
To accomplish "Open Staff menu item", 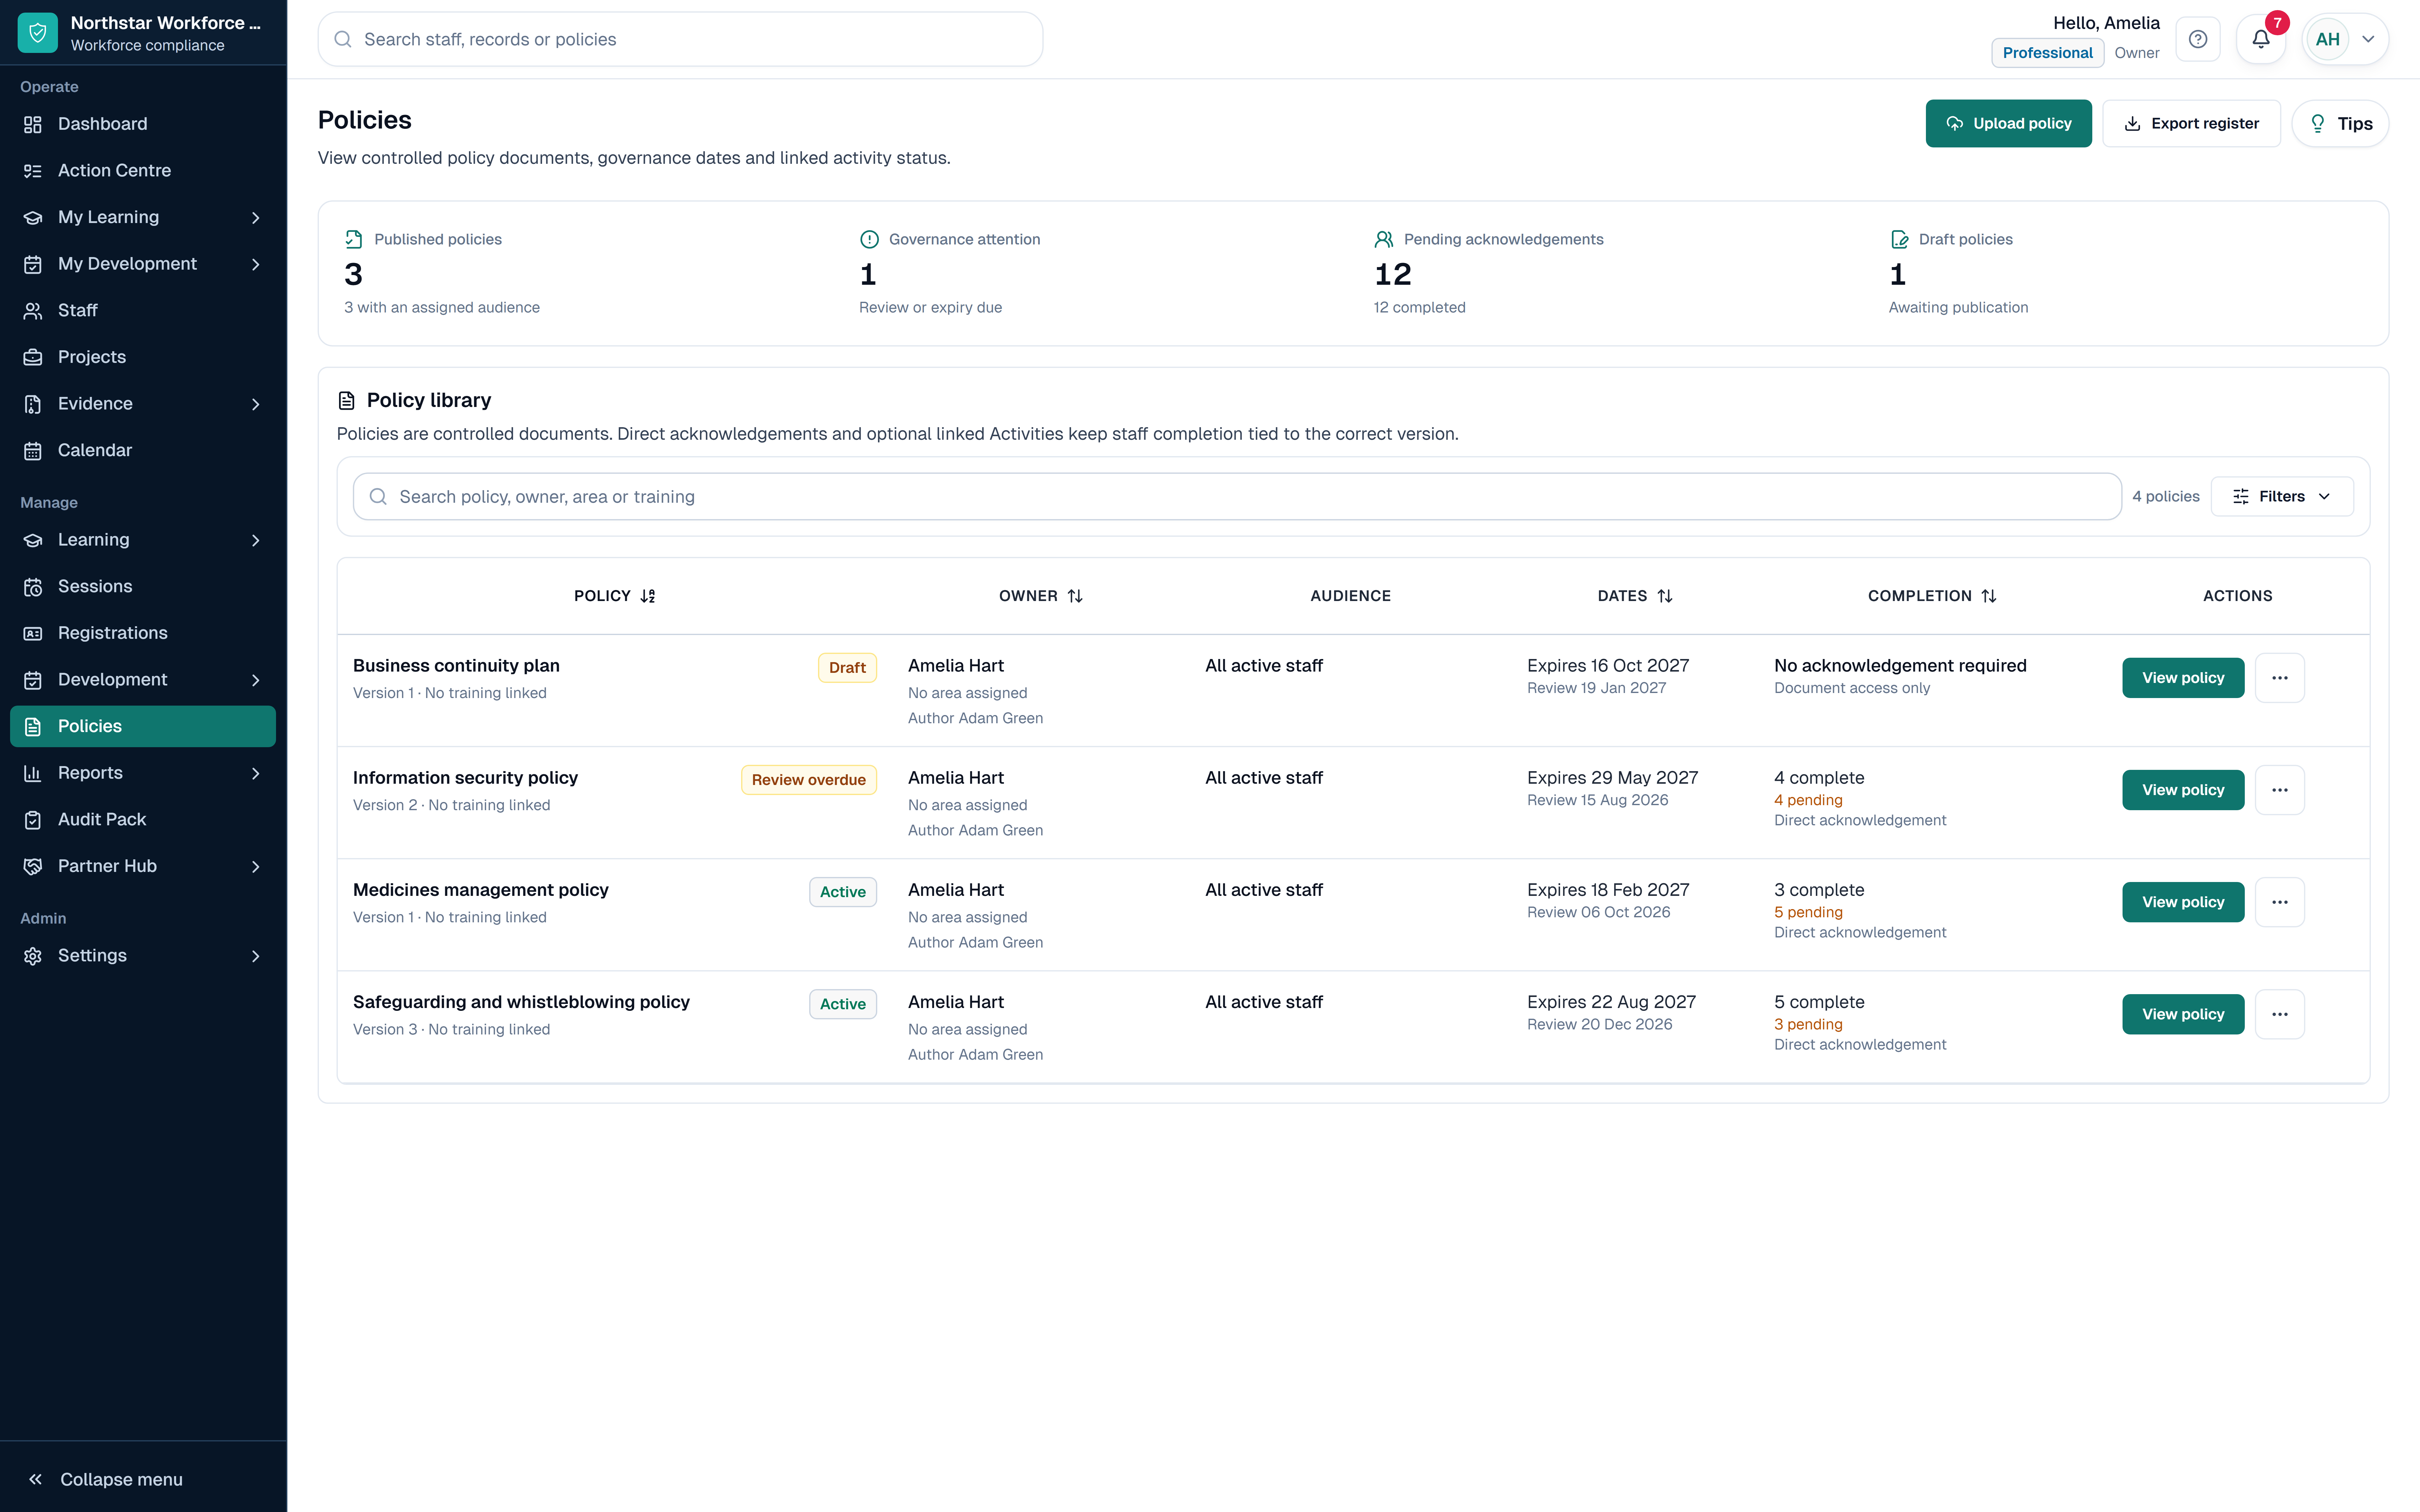I will coord(143,311).
